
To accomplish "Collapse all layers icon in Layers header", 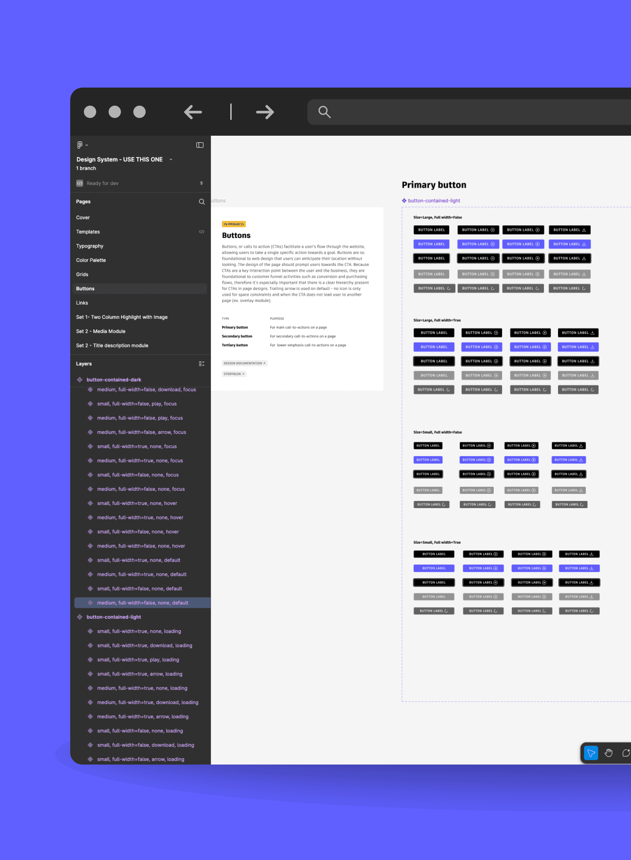I will pos(202,364).
